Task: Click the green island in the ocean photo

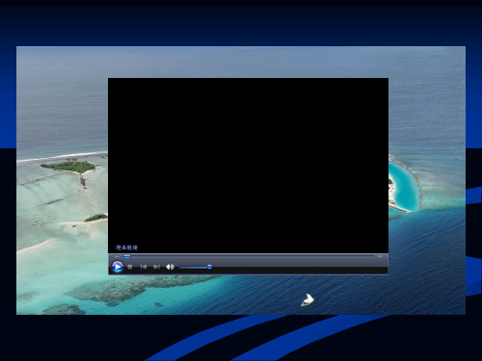Action: coord(69,167)
